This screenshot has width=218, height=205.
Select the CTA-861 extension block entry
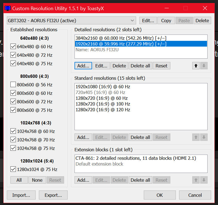(x=136, y=158)
